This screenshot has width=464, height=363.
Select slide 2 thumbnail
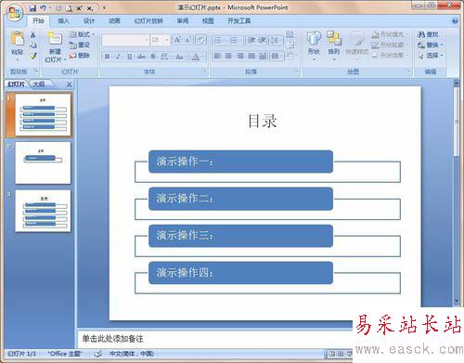43,162
